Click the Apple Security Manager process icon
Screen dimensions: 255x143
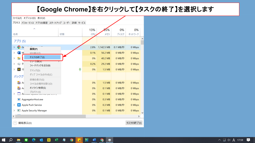tap(19, 110)
